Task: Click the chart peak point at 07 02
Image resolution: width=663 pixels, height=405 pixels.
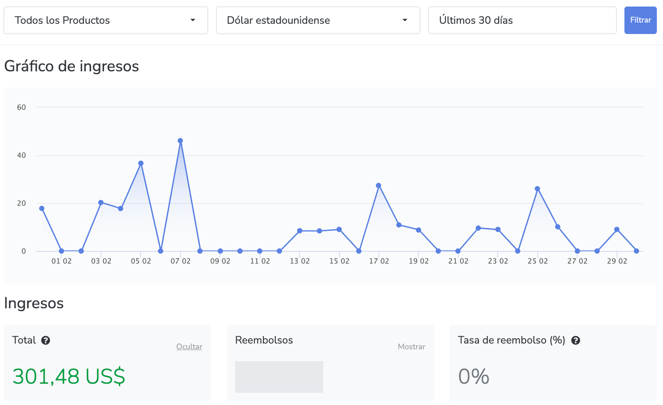Action: pyautogui.click(x=180, y=141)
